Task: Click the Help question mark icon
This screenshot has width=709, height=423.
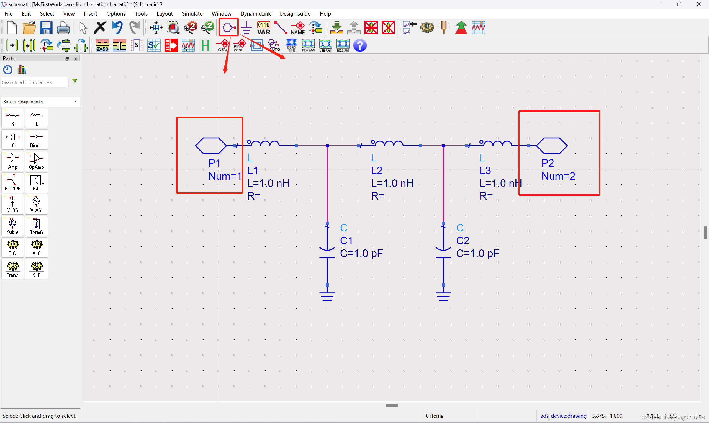Action: click(360, 45)
